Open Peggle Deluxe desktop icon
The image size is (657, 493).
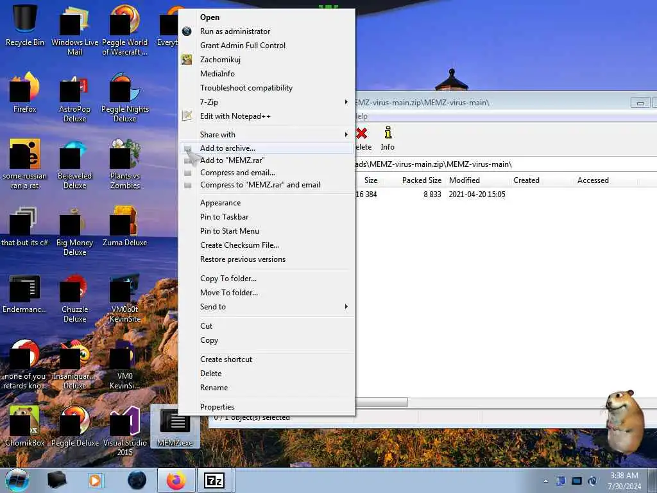click(x=74, y=426)
